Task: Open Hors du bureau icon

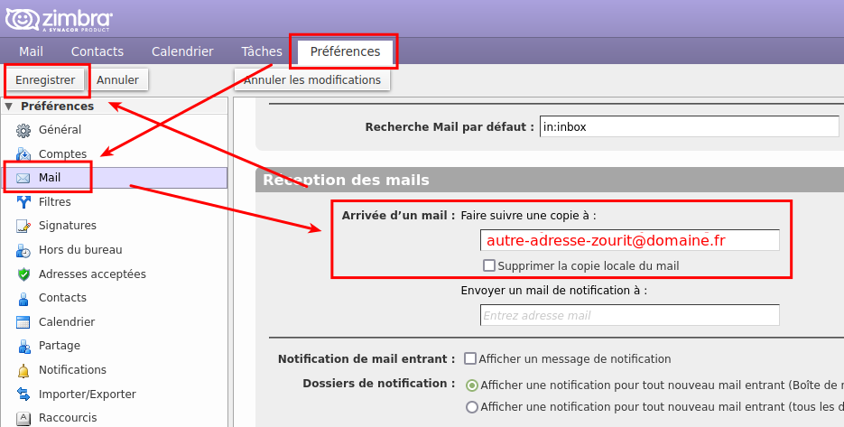Action: [x=23, y=250]
